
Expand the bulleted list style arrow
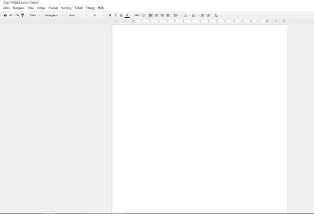198,15
